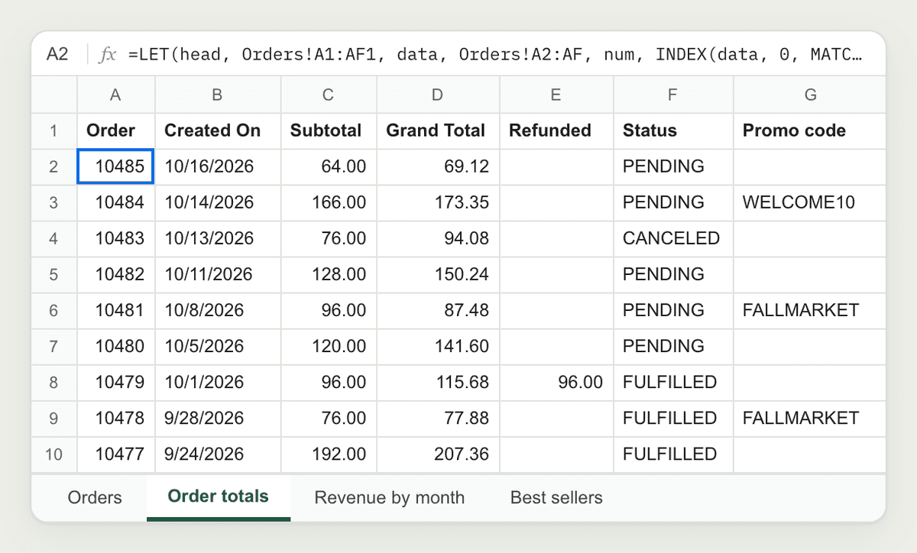Click grand total 115.68

[x=438, y=382]
